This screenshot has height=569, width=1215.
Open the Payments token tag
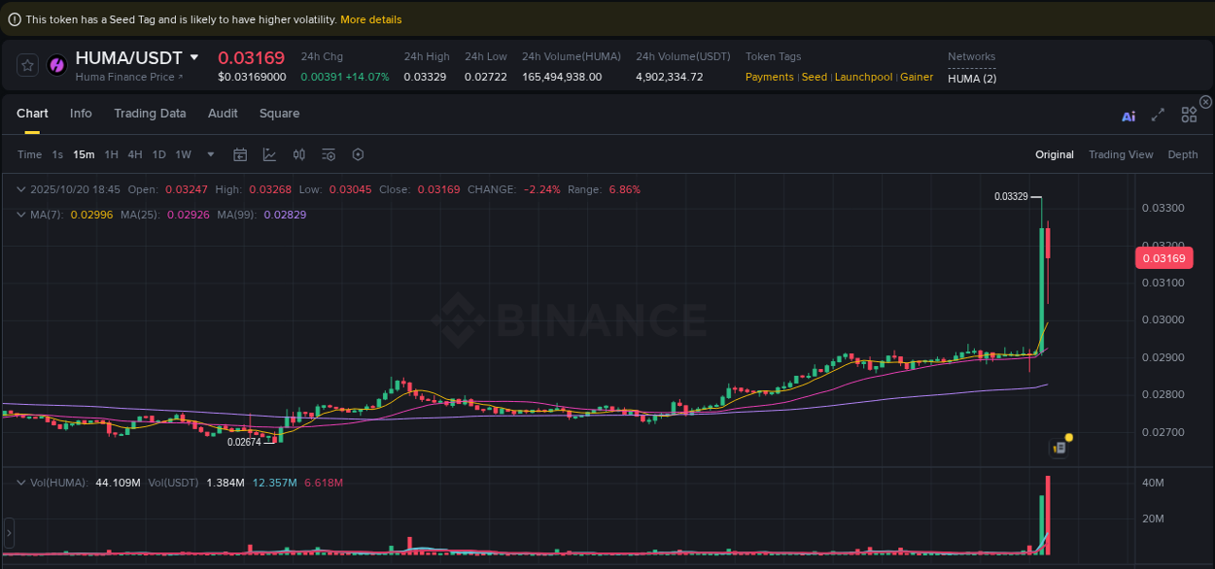(x=769, y=77)
